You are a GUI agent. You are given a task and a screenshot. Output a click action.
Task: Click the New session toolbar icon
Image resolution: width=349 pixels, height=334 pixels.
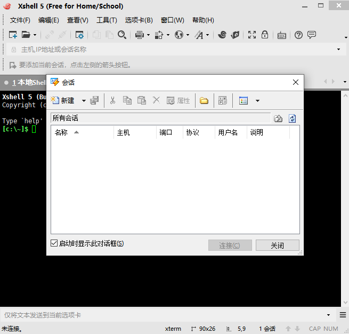coord(13,35)
